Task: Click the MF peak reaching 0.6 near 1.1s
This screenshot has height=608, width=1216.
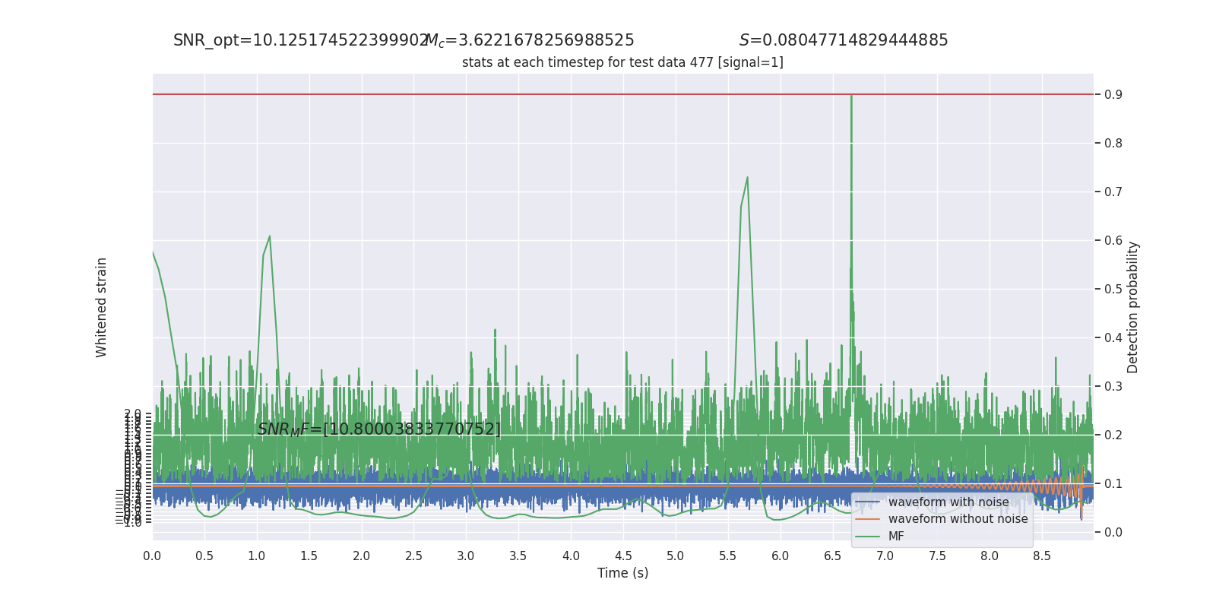Action: point(269,238)
